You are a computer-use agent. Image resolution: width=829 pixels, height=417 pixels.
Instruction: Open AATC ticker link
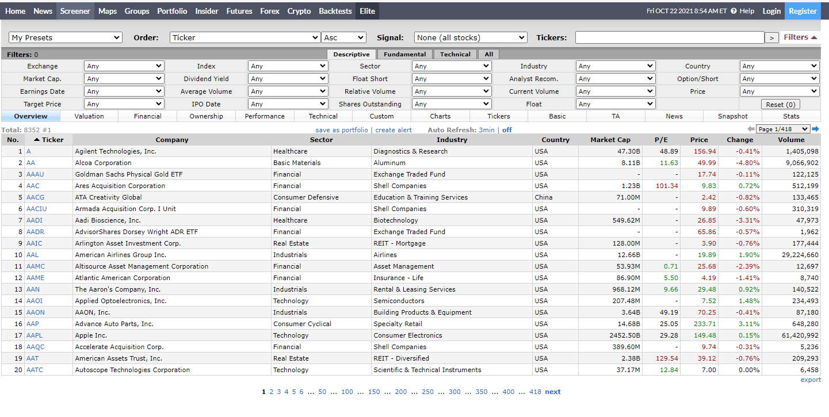tap(35, 370)
